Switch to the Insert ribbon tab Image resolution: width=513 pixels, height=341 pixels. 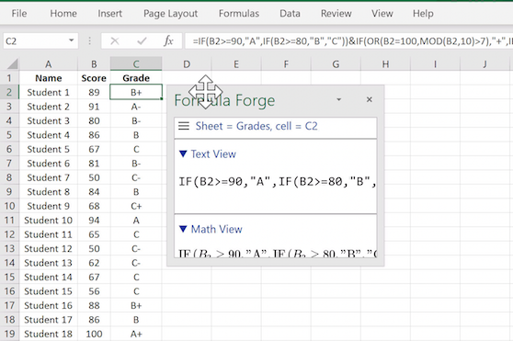pos(109,14)
